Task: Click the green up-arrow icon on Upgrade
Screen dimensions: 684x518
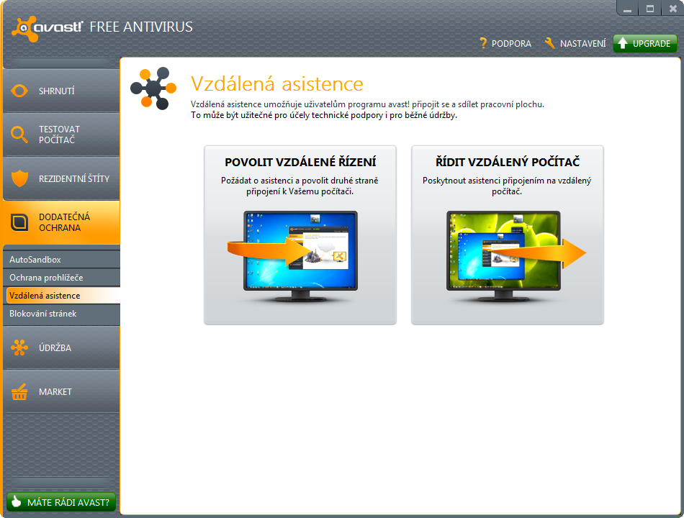Action: [x=623, y=43]
